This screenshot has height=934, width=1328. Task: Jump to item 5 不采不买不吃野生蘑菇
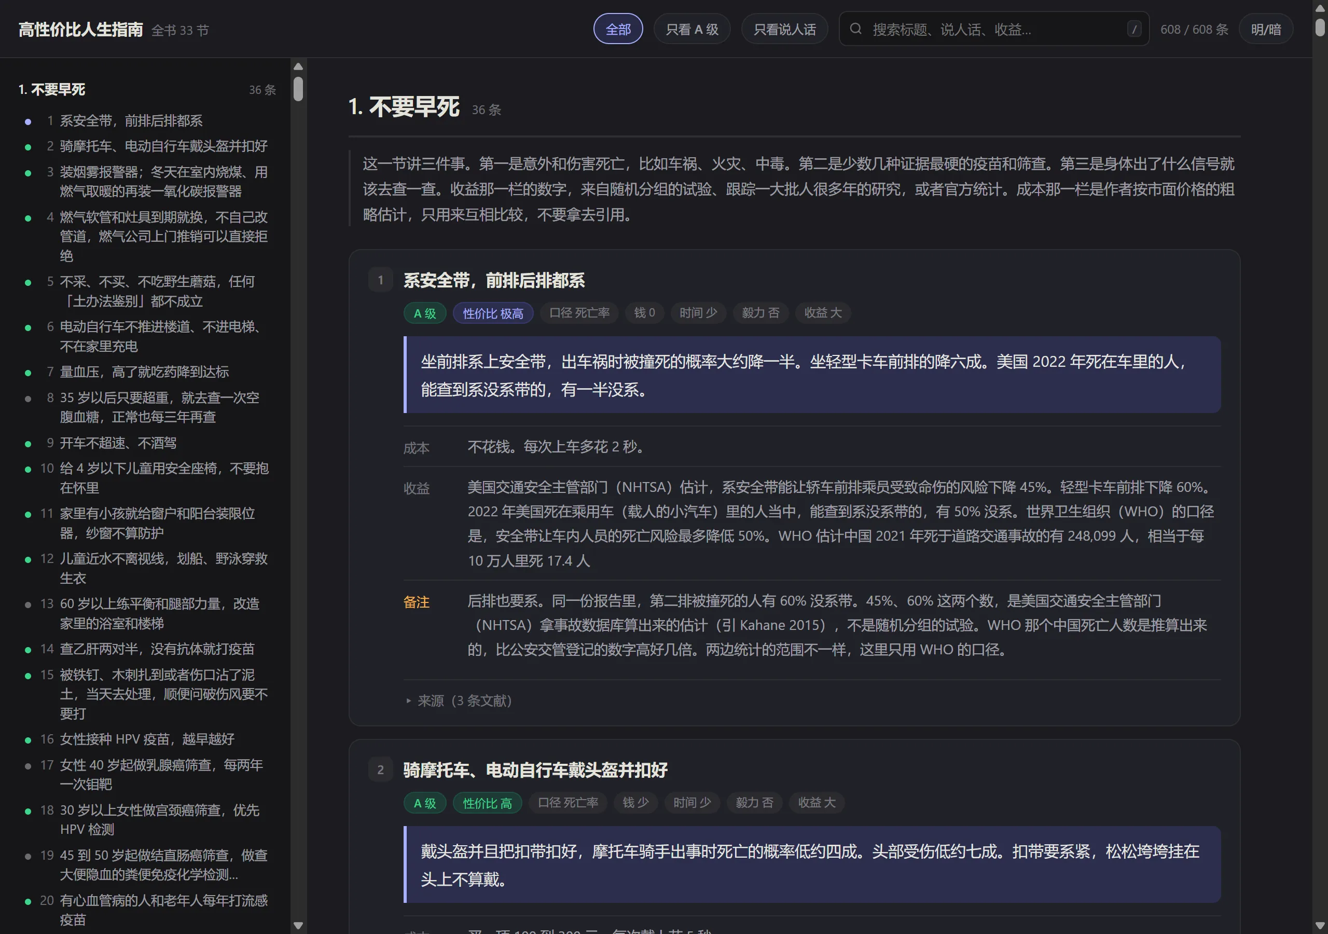coord(147,291)
